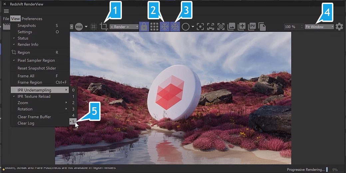
Task: Click the dotted-grid icon in the toolbar
Action: pos(94,27)
